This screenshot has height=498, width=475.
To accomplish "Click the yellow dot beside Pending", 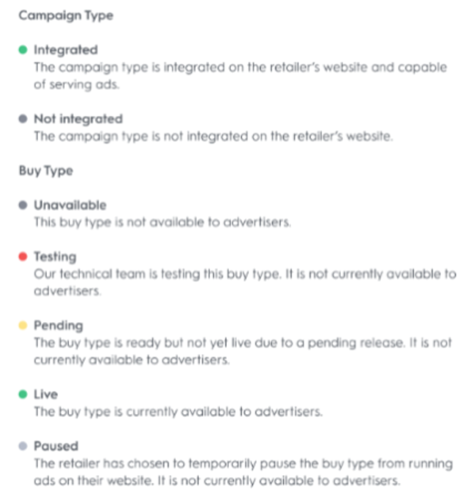I will click(x=23, y=326).
